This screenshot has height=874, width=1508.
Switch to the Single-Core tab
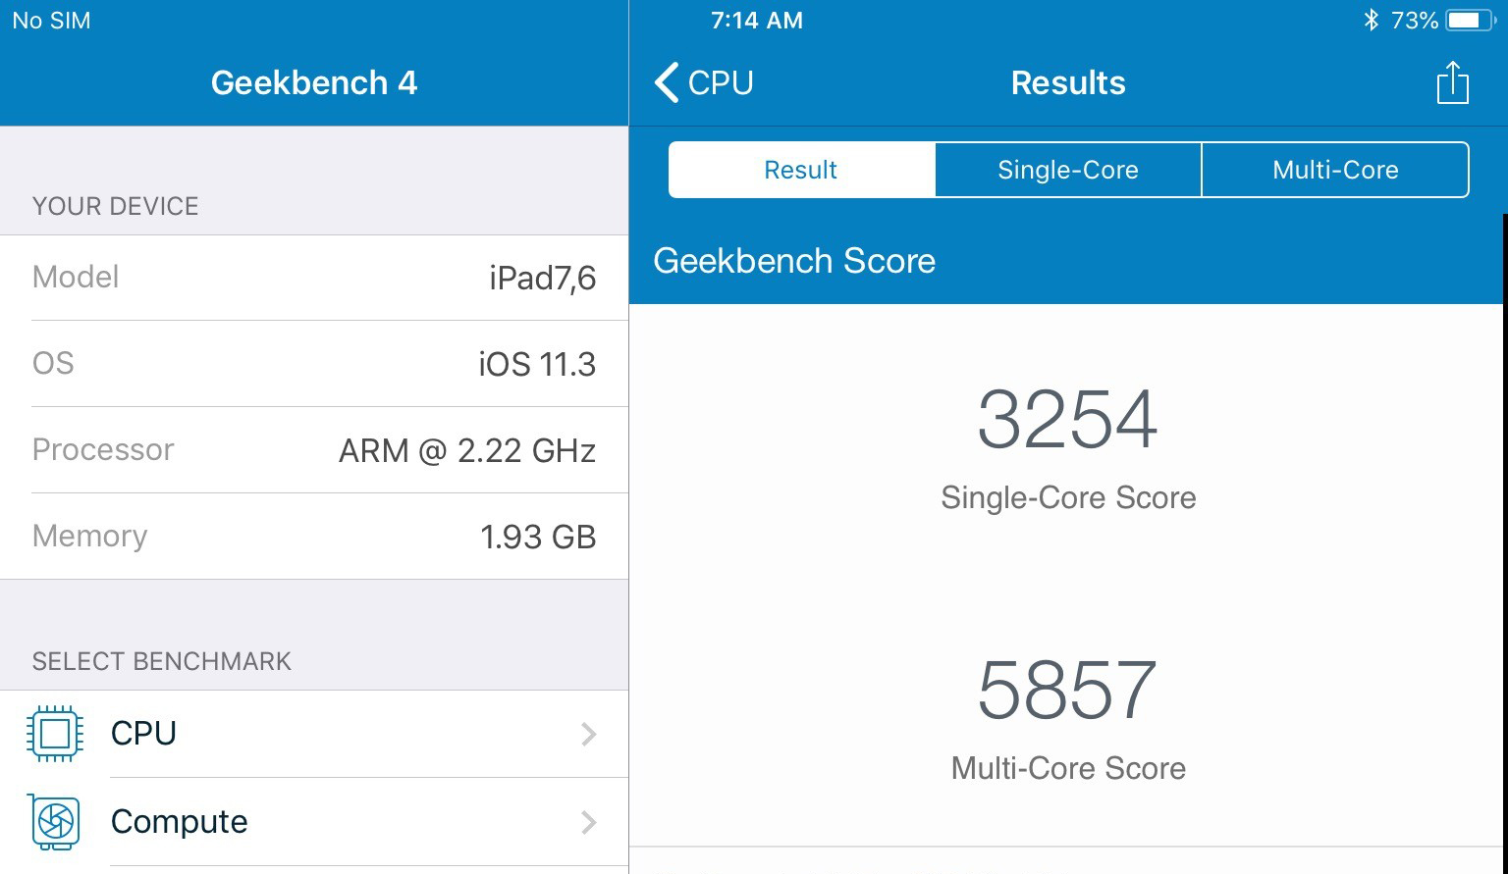coord(1067,169)
